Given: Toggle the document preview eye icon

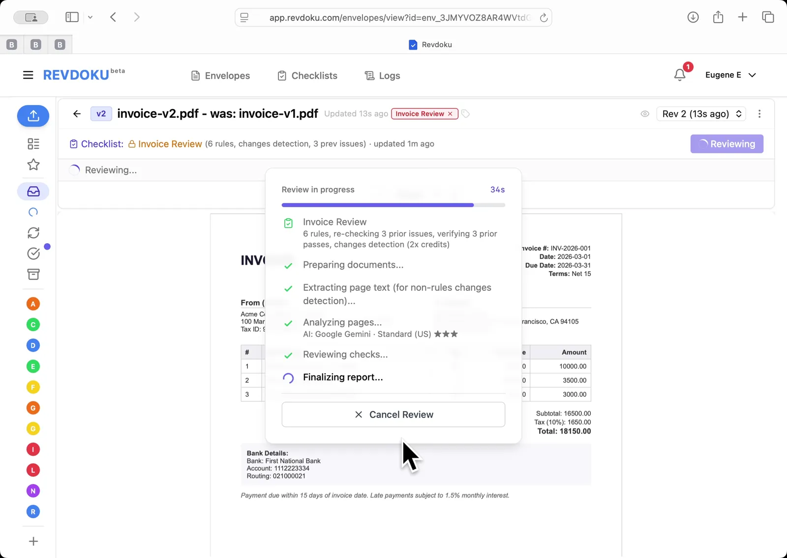Looking at the screenshot, I should tap(645, 113).
